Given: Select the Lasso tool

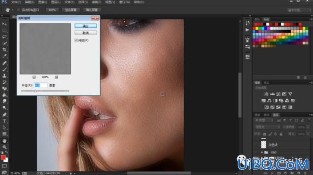Looking at the screenshot, I should pyautogui.click(x=4, y=37).
